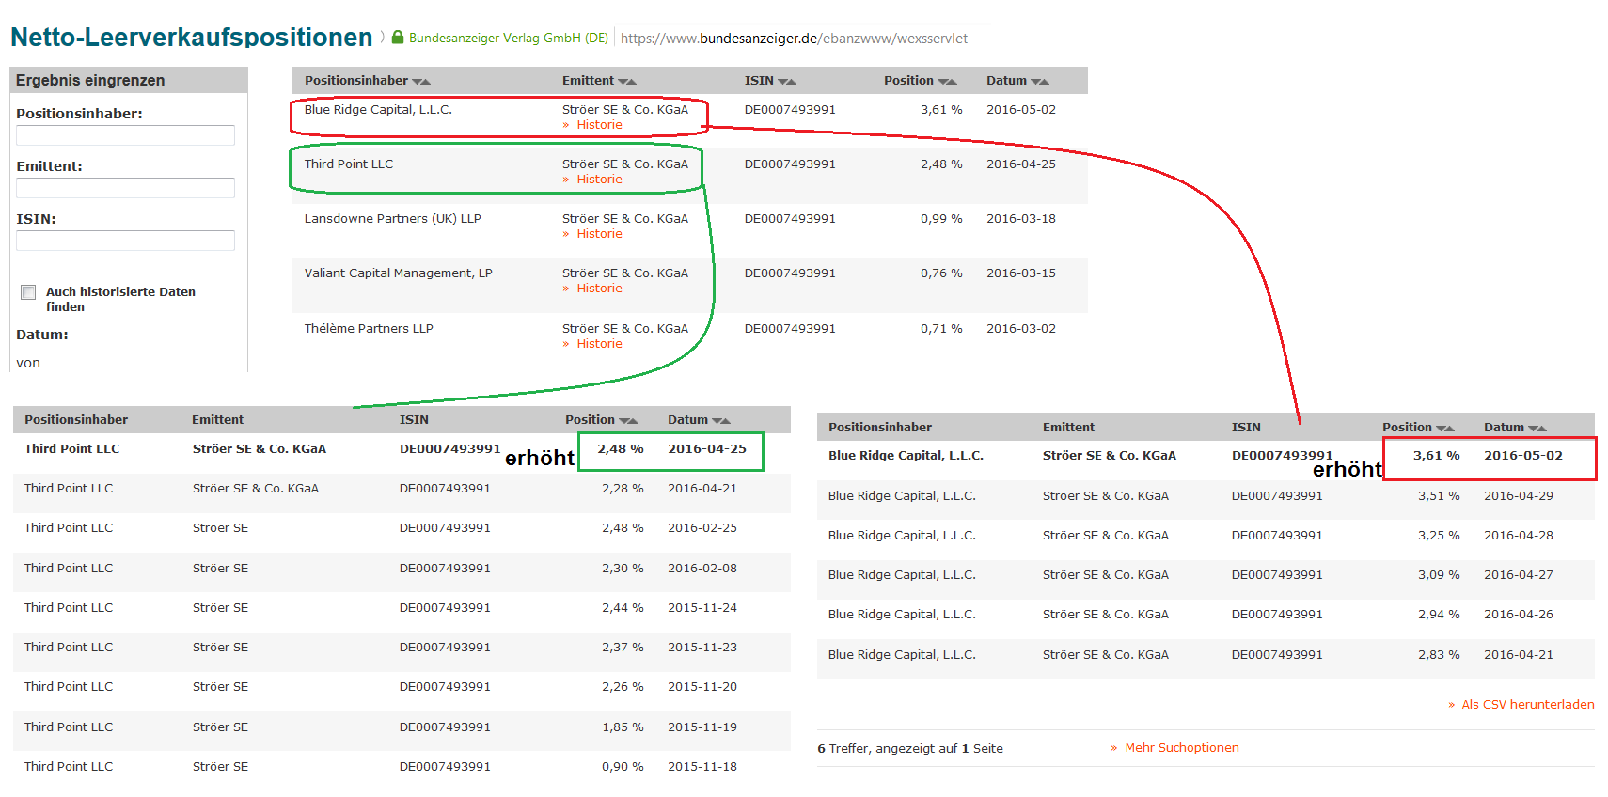Open Historie link for Lansdowne Partners row

click(x=599, y=234)
